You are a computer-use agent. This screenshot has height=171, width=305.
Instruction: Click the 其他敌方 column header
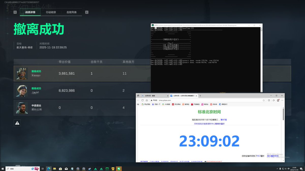point(128,62)
